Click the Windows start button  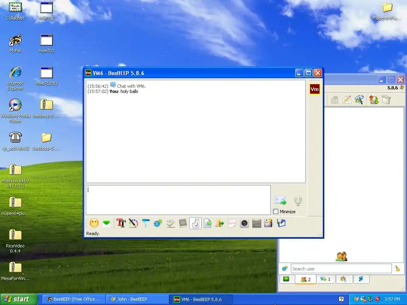(x=19, y=299)
